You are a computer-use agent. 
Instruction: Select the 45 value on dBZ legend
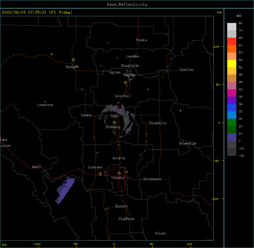(240, 82)
